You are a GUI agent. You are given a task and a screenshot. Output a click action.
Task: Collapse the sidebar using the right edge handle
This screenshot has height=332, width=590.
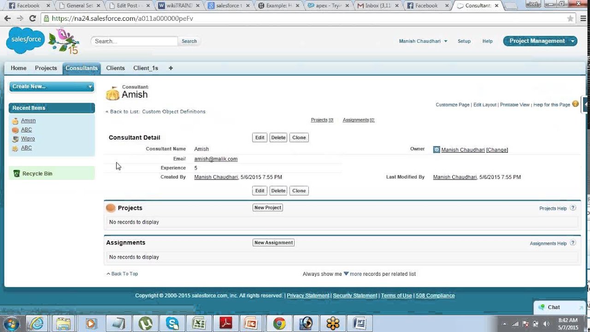[x=586, y=104]
